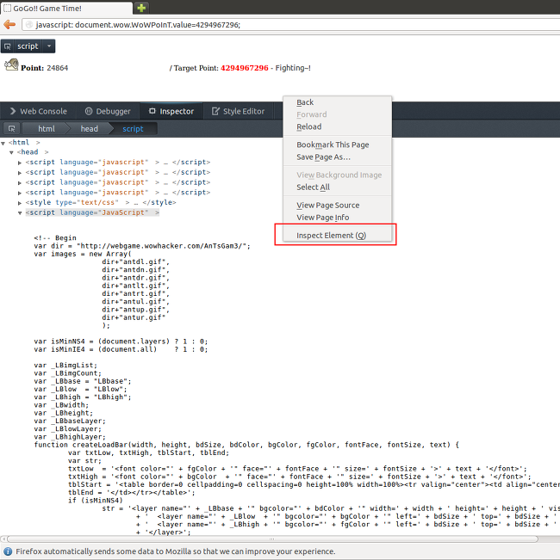Collapse the html node

3,143
